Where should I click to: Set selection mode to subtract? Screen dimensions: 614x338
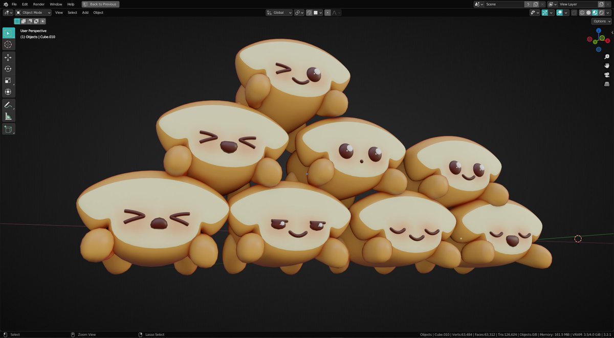point(30,21)
